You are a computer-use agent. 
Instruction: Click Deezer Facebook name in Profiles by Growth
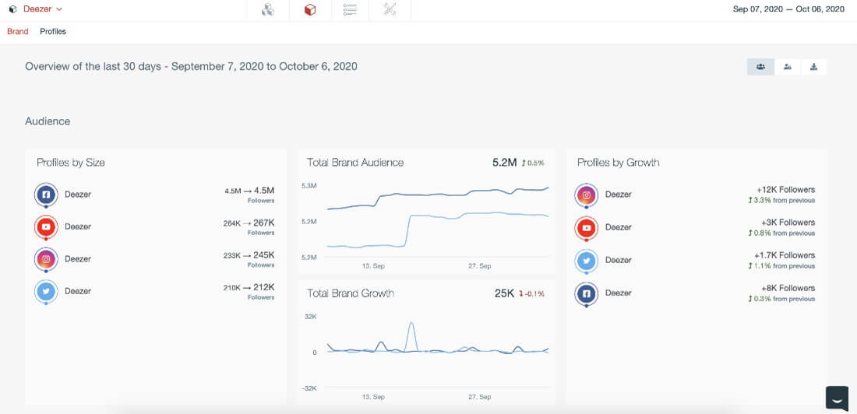tap(619, 293)
